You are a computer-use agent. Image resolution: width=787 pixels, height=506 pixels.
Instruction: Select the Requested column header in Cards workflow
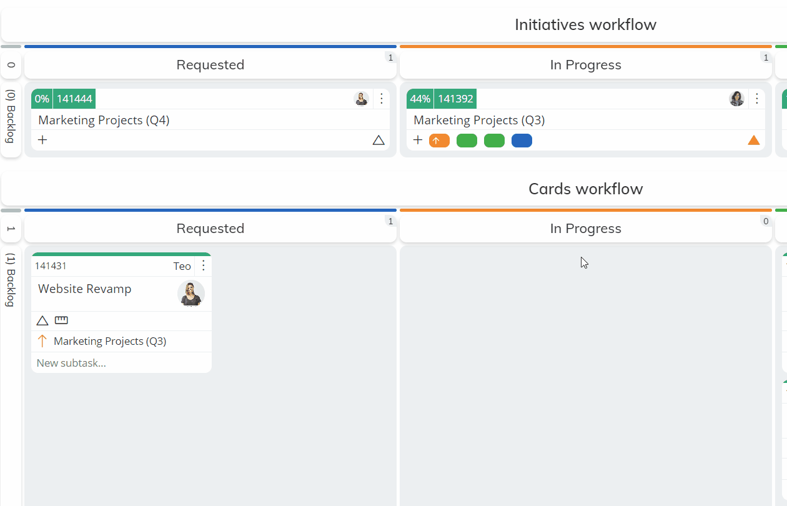(210, 228)
